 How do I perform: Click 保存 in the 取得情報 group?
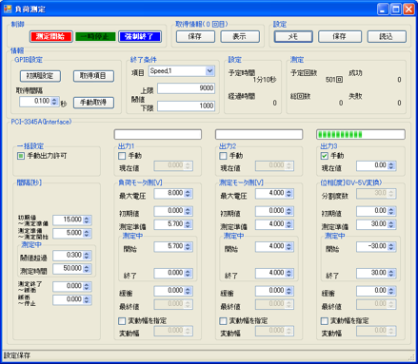tap(195, 36)
